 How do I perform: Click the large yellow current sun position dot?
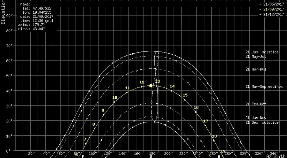[151, 86]
